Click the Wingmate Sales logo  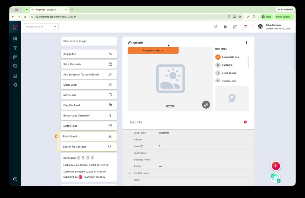[x=15, y=27]
